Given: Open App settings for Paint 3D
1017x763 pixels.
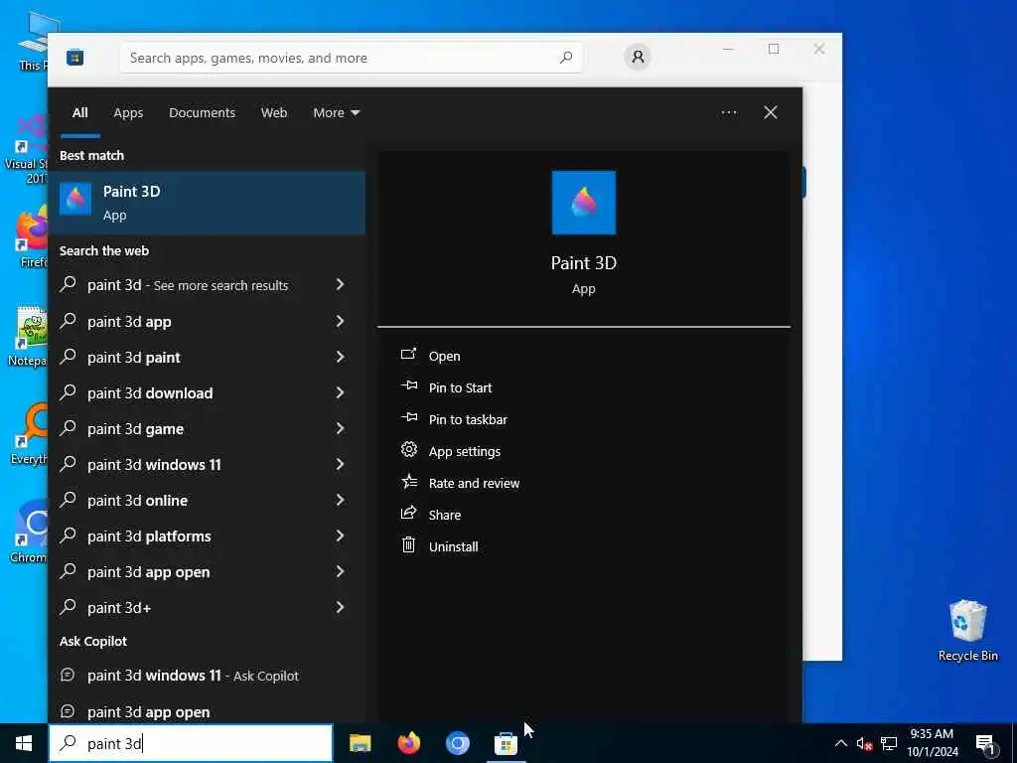Looking at the screenshot, I should tap(465, 451).
